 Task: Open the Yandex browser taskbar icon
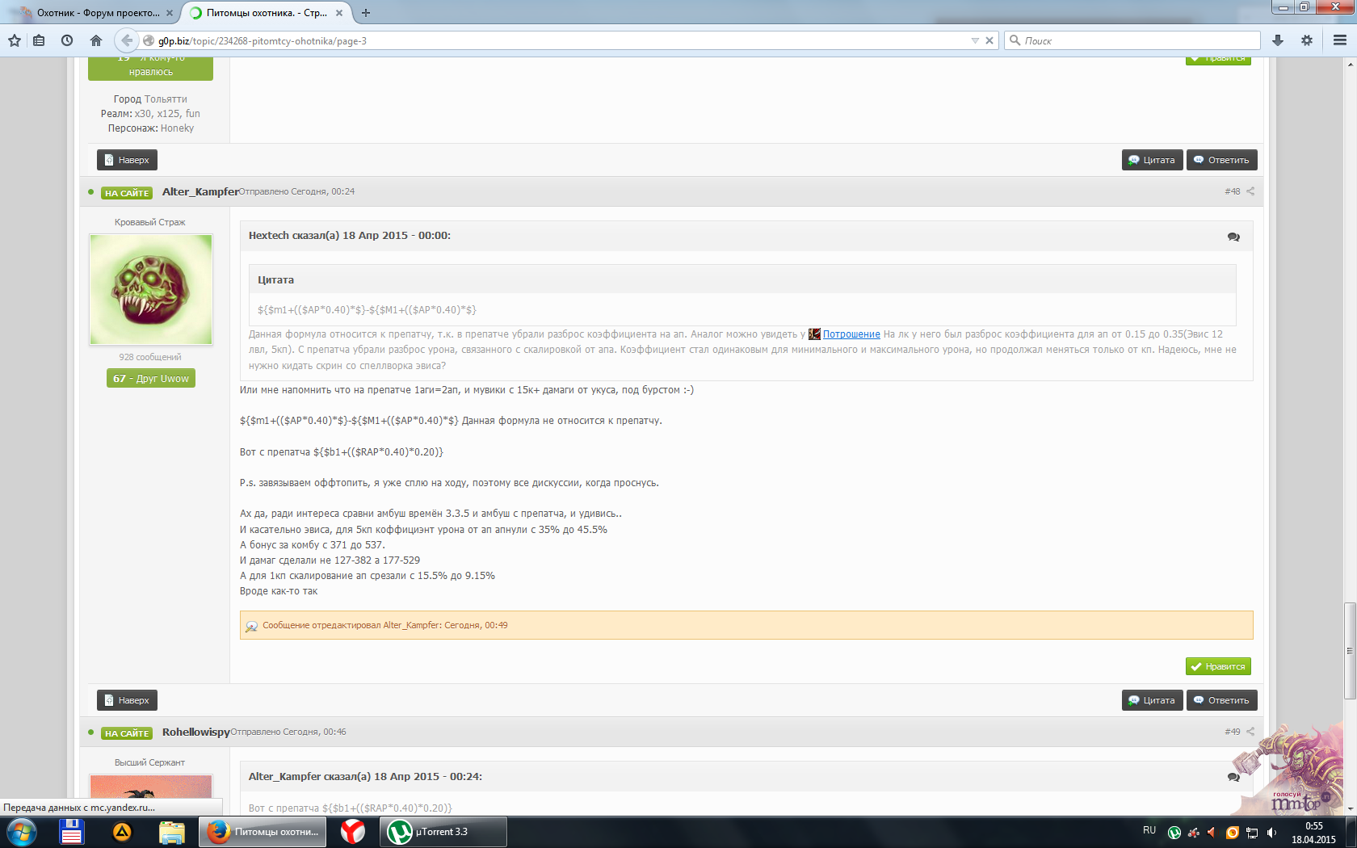tap(352, 831)
